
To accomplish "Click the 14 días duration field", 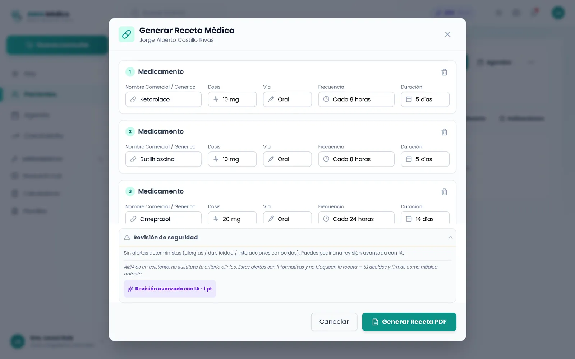I will coord(425,218).
